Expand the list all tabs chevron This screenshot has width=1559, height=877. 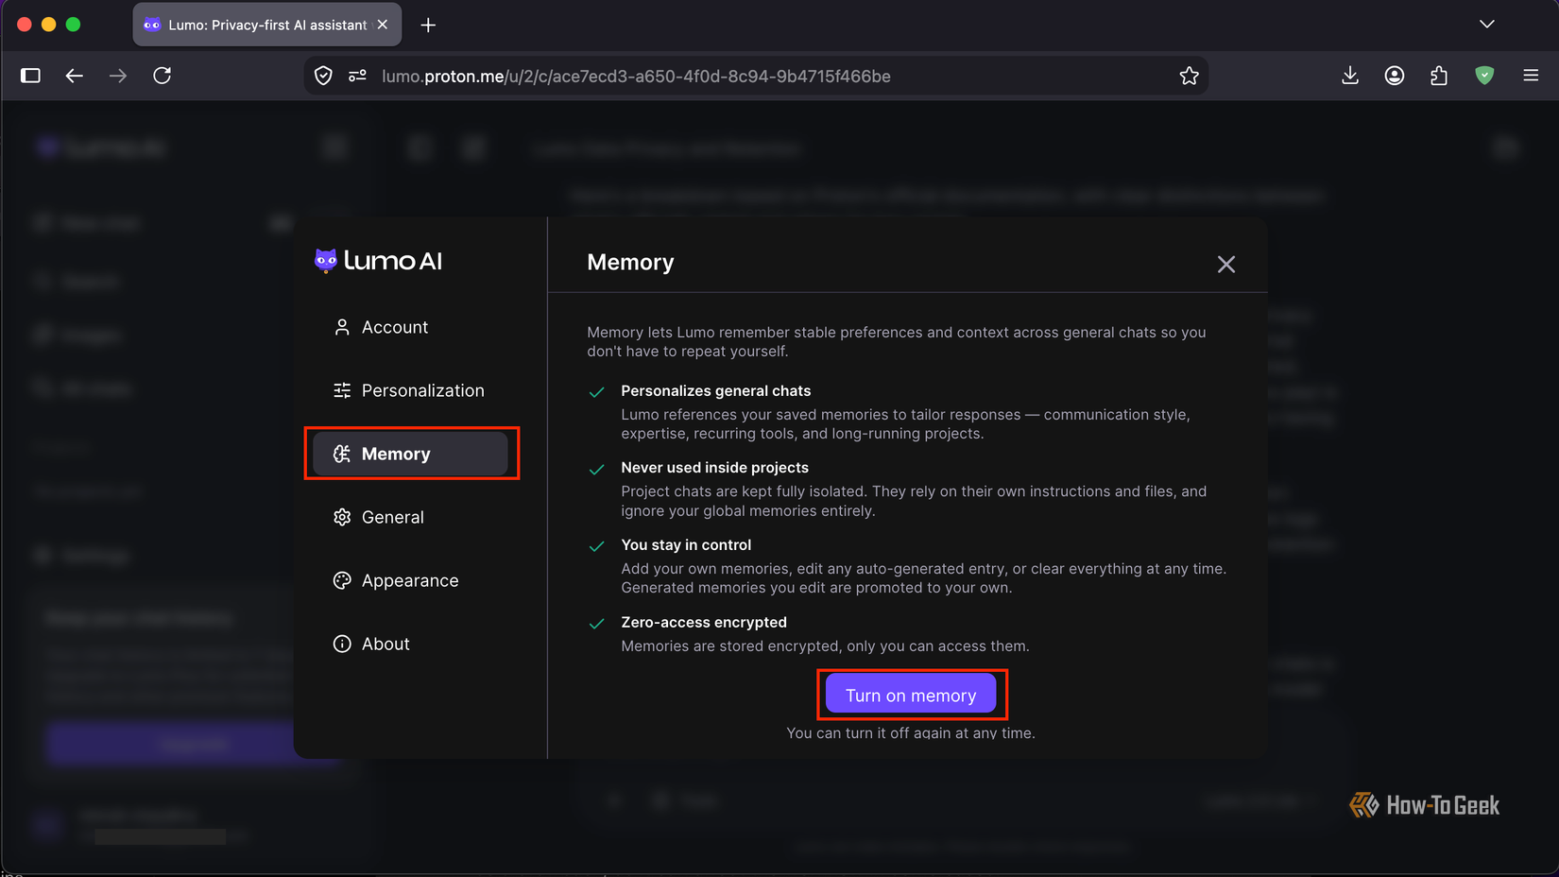(1487, 25)
